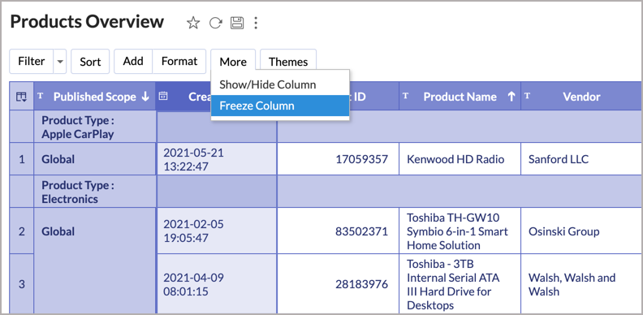
Task: Click the refresh icon beside the title
Action: (x=215, y=23)
